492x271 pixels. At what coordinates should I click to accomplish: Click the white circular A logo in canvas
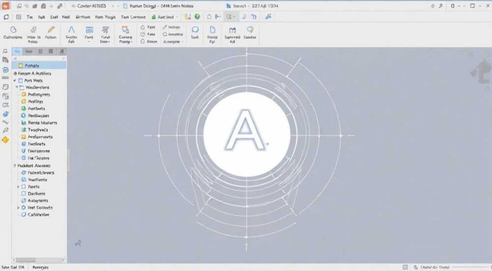(246, 134)
